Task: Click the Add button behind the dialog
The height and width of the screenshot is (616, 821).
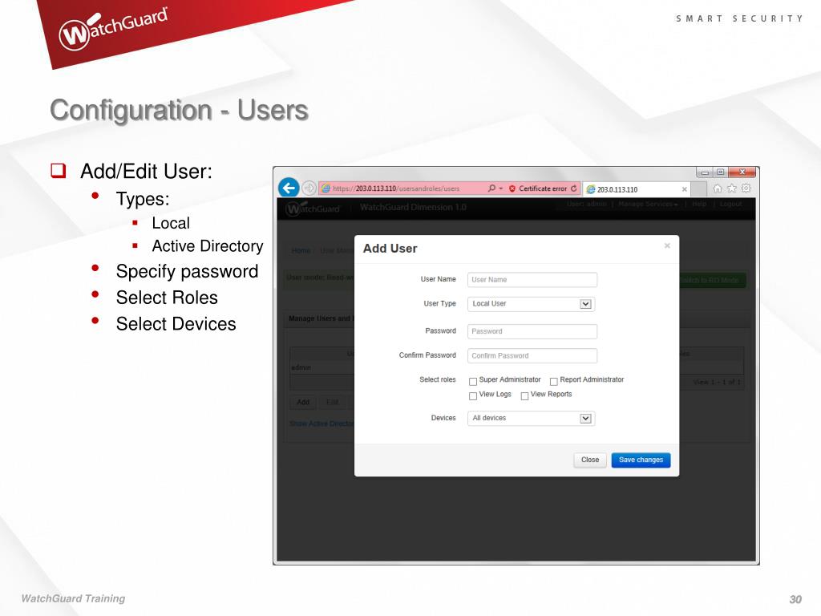Action: pos(303,403)
